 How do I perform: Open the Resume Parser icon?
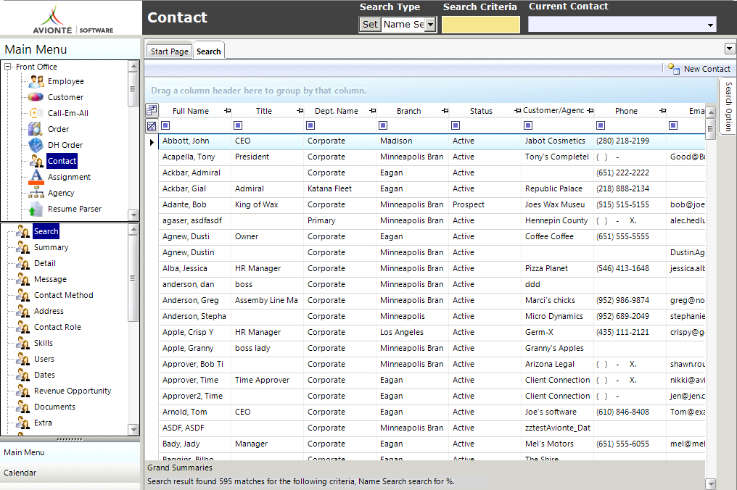tap(36, 209)
